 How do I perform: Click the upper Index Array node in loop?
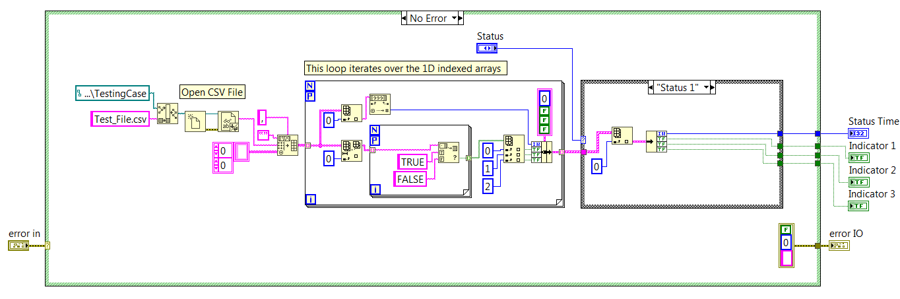[352, 114]
